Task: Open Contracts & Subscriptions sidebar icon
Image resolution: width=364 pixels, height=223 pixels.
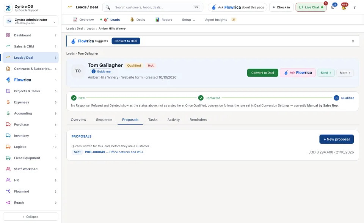Action: [8, 69]
